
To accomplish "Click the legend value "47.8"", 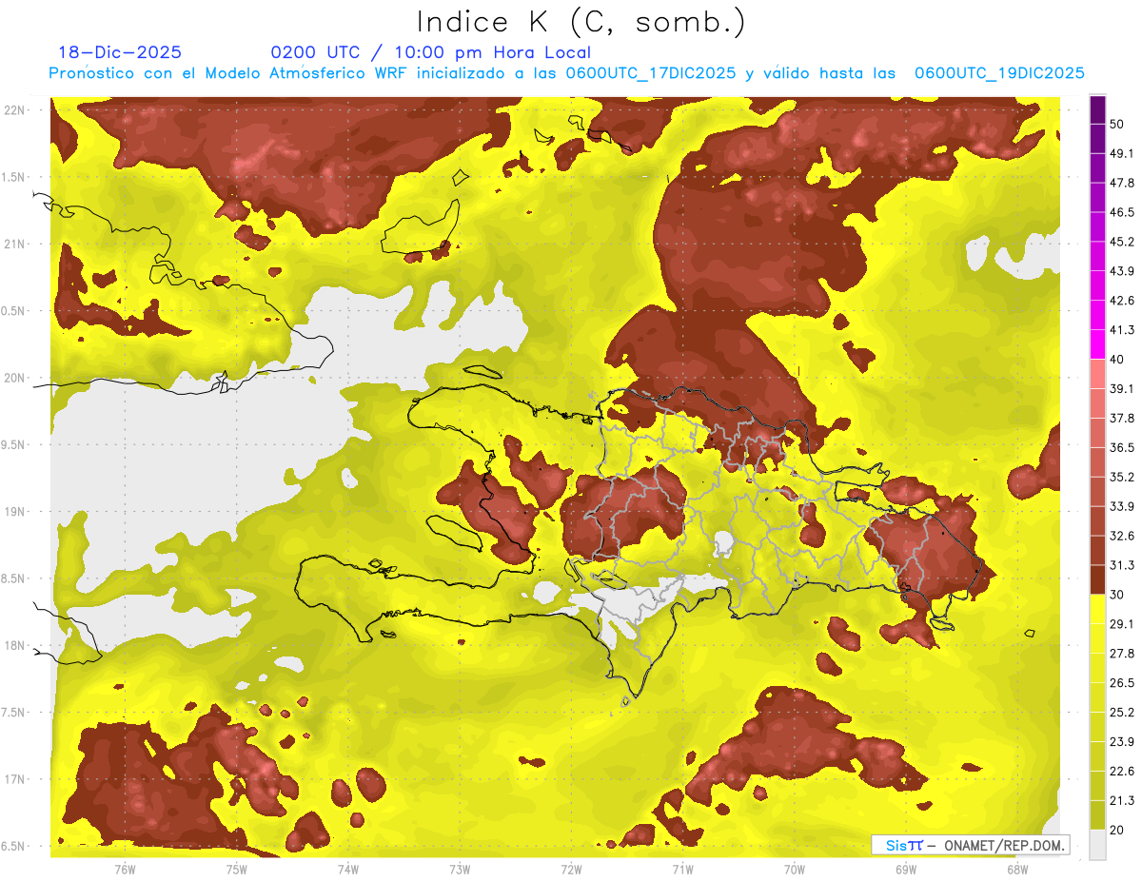I will (1121, 184).
